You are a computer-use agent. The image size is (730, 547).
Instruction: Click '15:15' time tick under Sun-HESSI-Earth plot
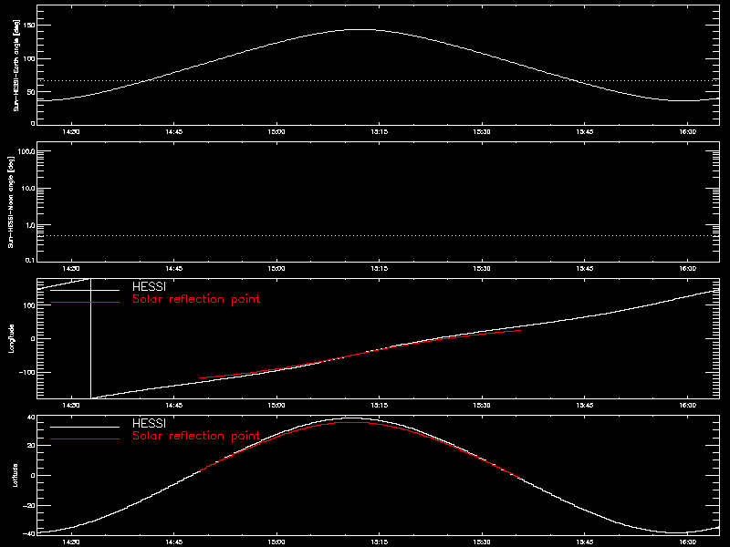tap(380, 132)
